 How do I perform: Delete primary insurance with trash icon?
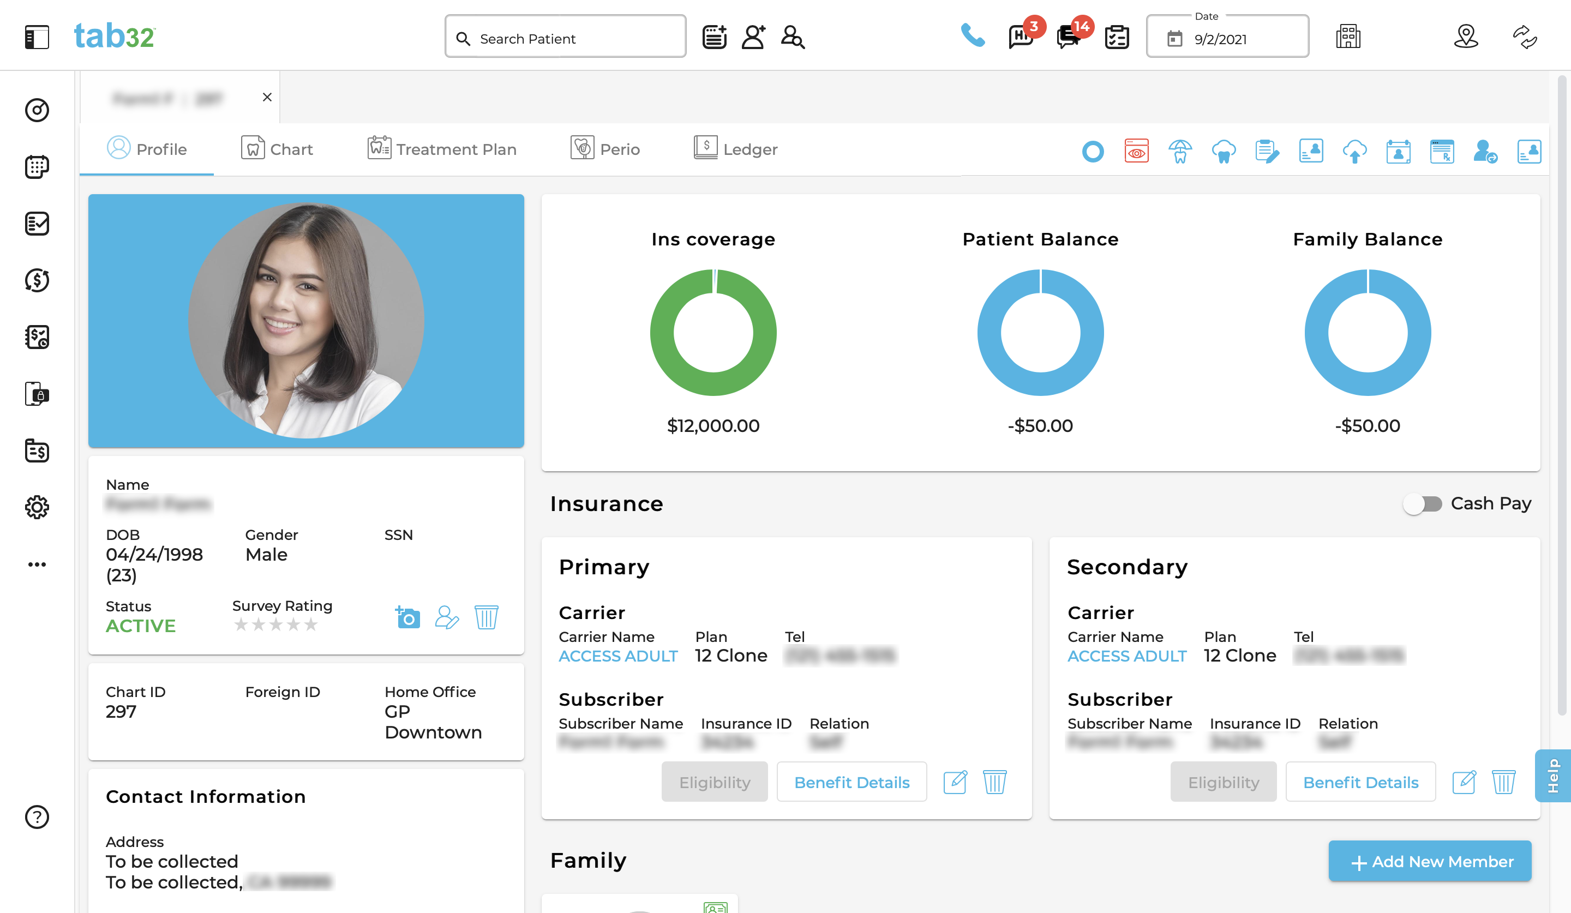pyautogui.click(x=994, y=782)
